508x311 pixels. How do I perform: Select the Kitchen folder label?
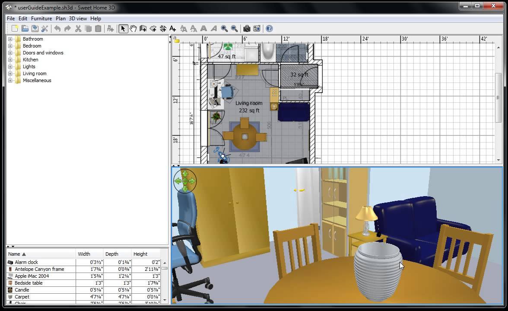tap(30, 60)
